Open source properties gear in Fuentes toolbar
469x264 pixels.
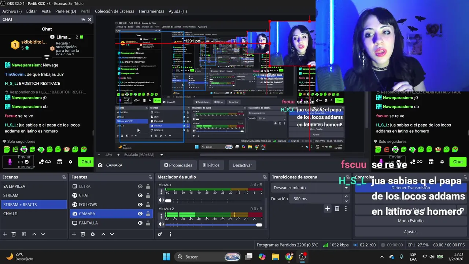93,234
